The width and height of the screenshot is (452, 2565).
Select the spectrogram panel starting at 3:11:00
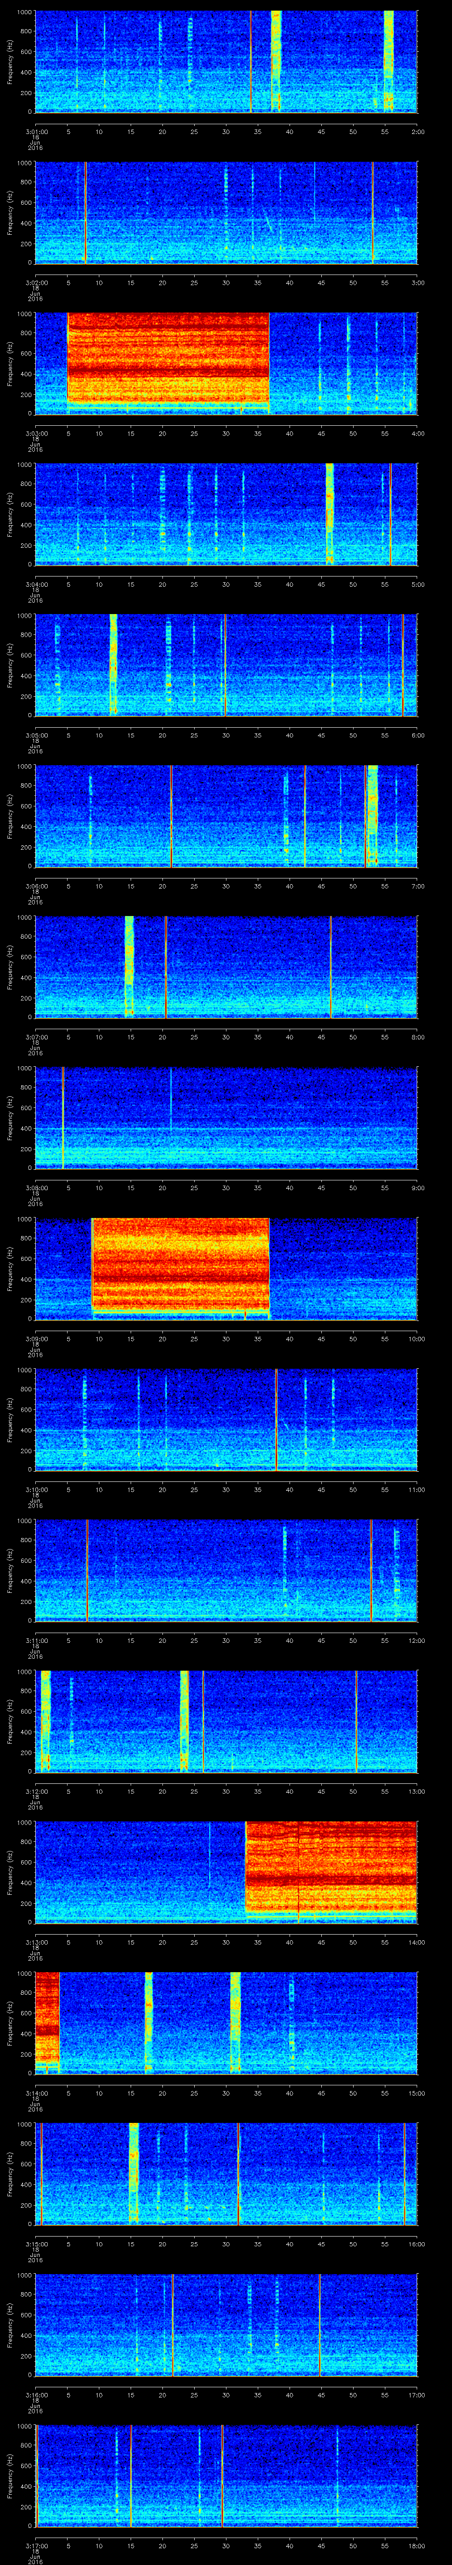(226, 1570)
